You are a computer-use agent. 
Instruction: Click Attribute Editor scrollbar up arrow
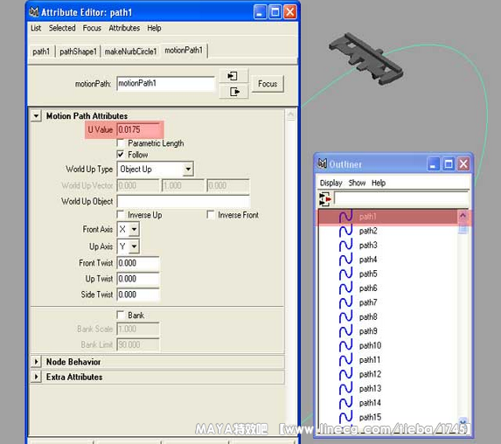point(291,114)
